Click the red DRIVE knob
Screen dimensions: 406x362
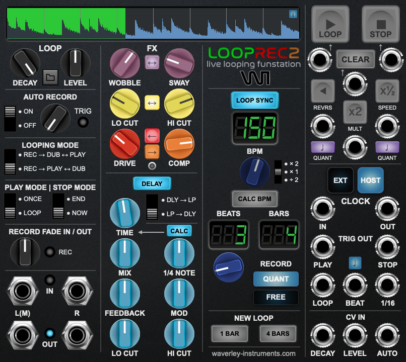[x=125, y=144]
